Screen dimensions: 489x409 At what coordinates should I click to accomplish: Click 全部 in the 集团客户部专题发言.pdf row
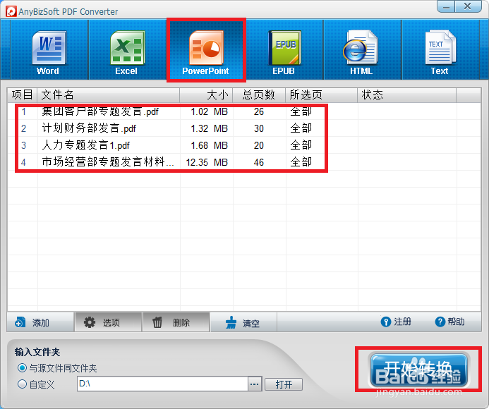301,111
